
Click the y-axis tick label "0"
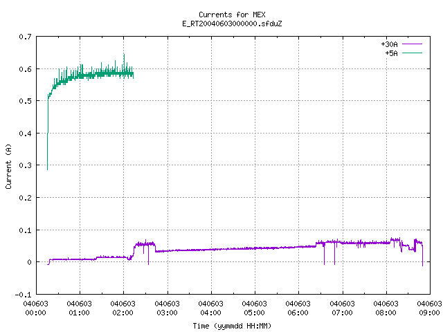[x=29, y=262]
